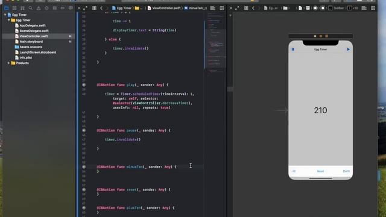Image resolution: width=386 pixels, height=217 pixels.
Task: Select the View Controller dock icon
Action: pyautogui.click(x=315, y=36)
